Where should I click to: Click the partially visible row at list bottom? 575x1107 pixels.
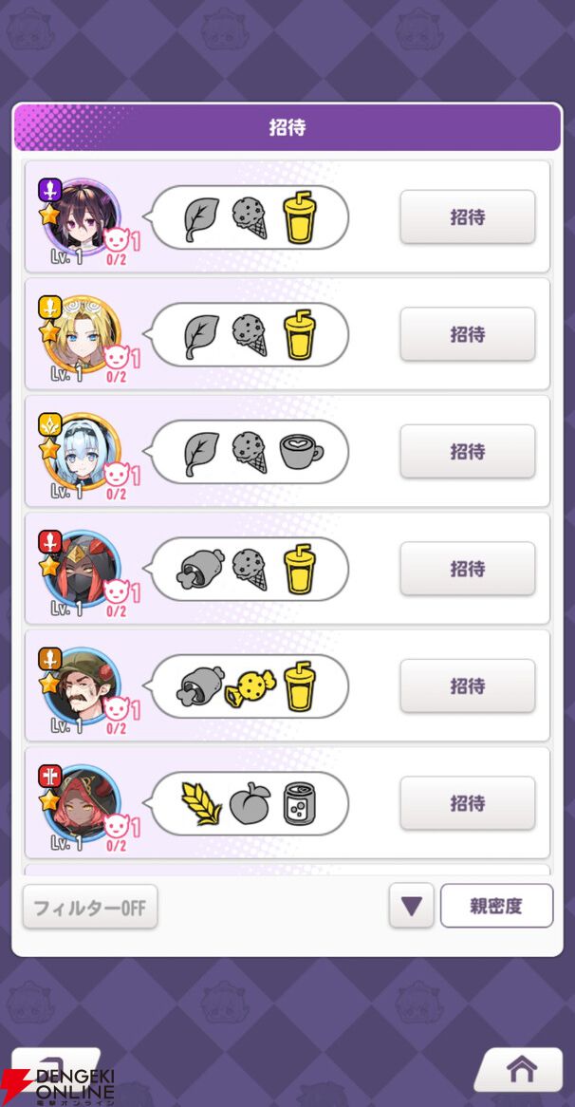click(287, 870)
